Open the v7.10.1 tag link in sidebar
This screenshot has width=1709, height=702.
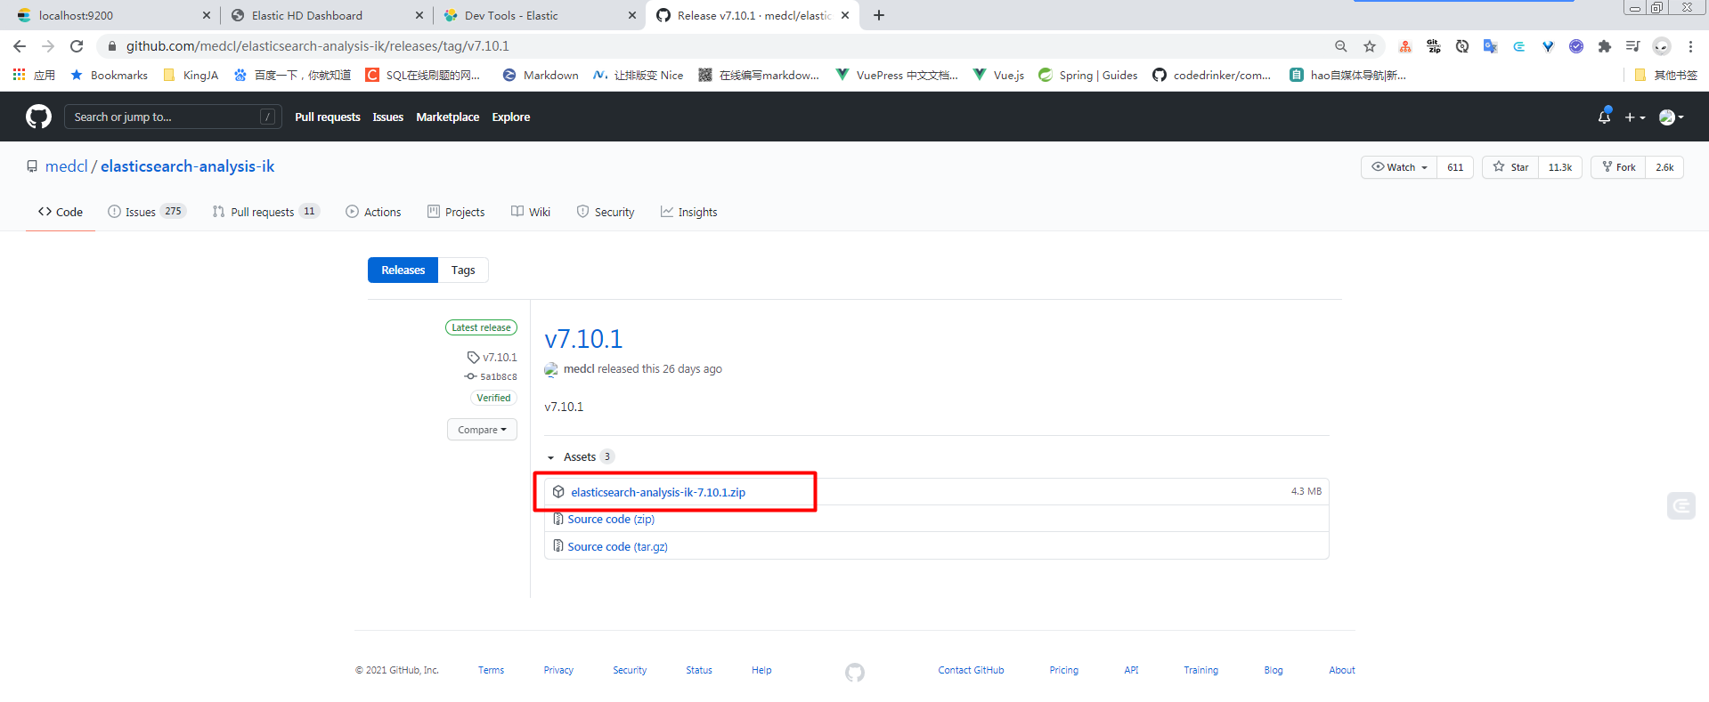tap(492, 358)
